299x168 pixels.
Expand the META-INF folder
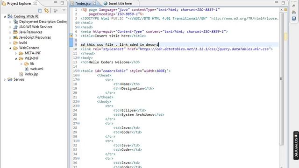tap(16, 53)
